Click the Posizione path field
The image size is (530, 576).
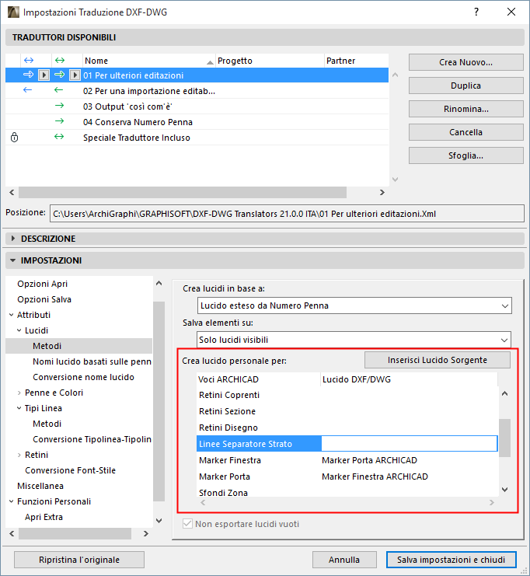[x=287, y=214]
